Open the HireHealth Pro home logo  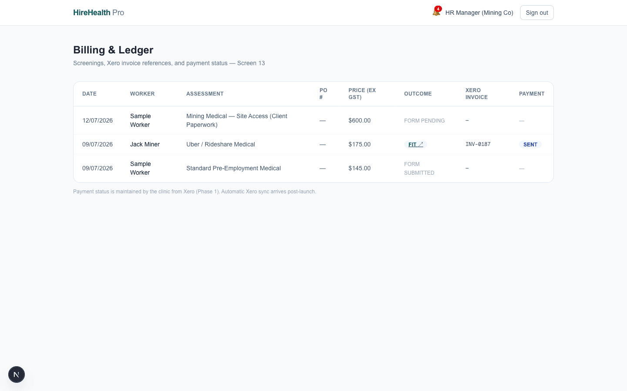(x=99, y=13)
